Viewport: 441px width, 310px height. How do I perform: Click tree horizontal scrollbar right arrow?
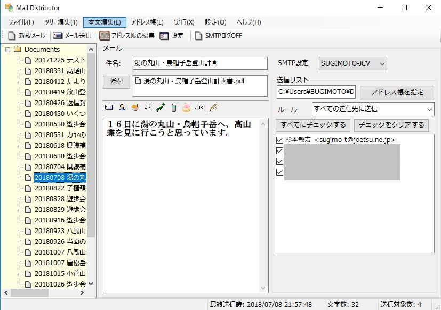tap(82, 293)
